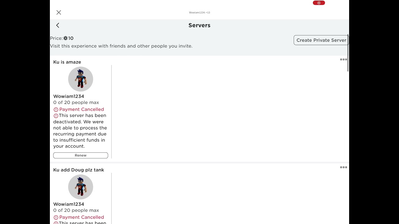This screenshot has width=399, height=224.
Task: Click the Payment Cancelled warning icon in Ku is amaze
Action: pyautogui.click(x=56, y=110)
